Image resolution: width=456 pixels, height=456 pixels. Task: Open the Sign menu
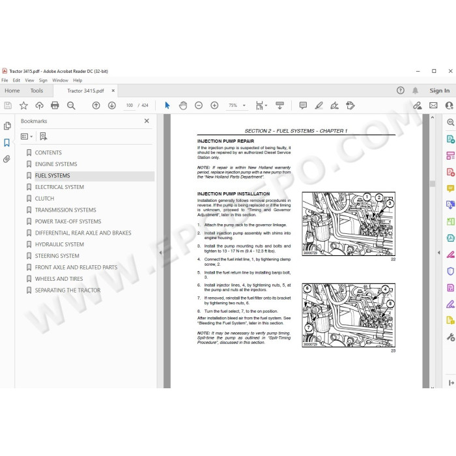43,80
